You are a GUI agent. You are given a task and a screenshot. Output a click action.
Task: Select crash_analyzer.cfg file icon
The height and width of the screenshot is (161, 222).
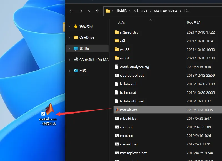(x=117, y=67)
